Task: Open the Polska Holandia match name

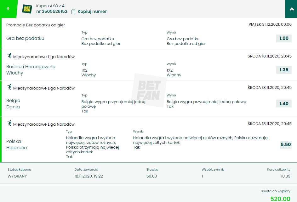Action: click(x=16, y=145)
